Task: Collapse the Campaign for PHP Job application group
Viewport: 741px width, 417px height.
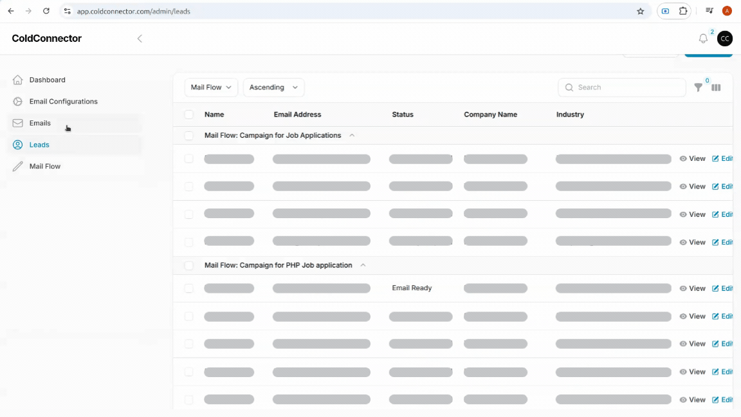Action: coord(363,265)
